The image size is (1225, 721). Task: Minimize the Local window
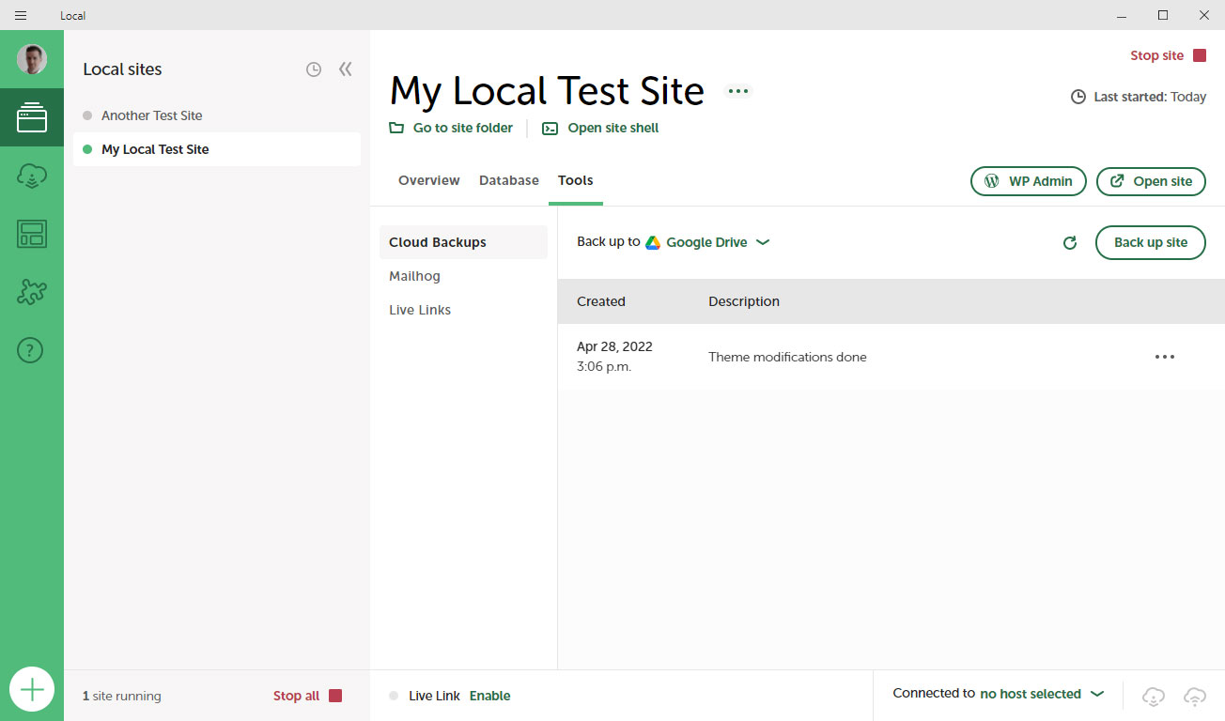[1122, 15]
